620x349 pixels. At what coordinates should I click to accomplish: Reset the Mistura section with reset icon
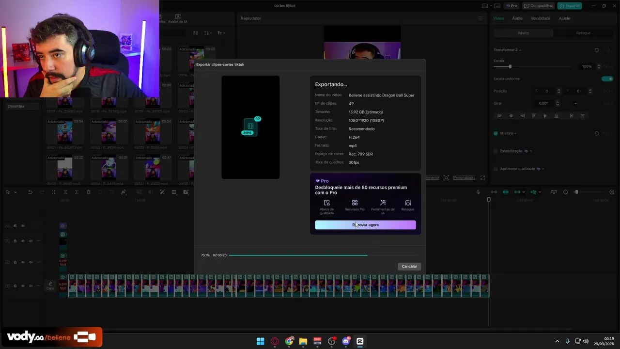click(597, 133)
